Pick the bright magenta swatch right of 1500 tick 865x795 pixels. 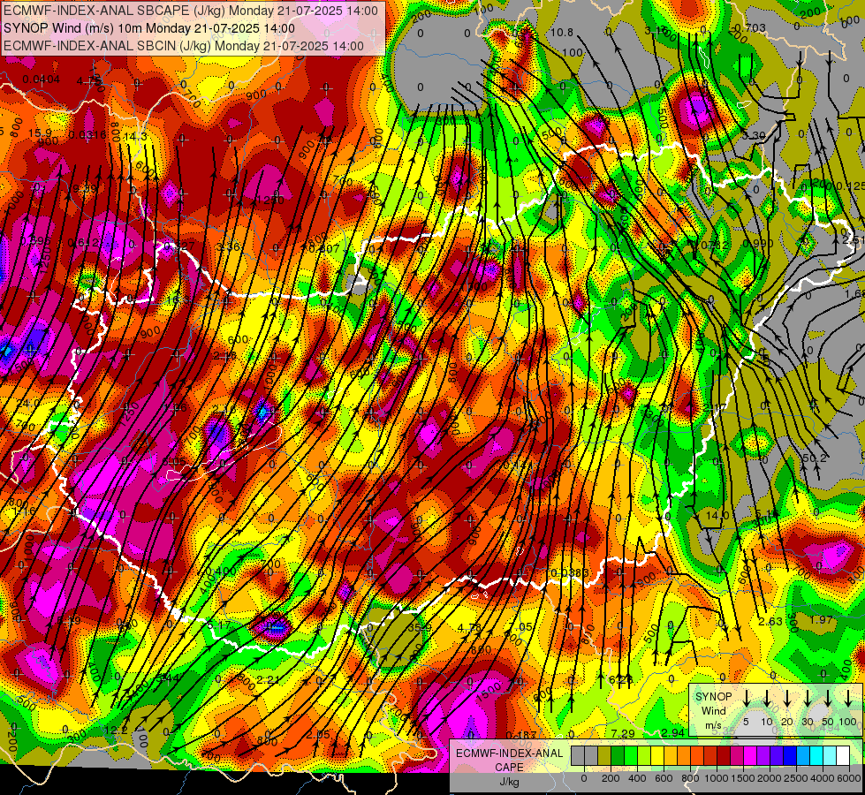click(x=750, y=756)
